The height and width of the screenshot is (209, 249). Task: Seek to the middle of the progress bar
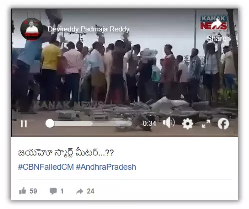tap(89, 123)
